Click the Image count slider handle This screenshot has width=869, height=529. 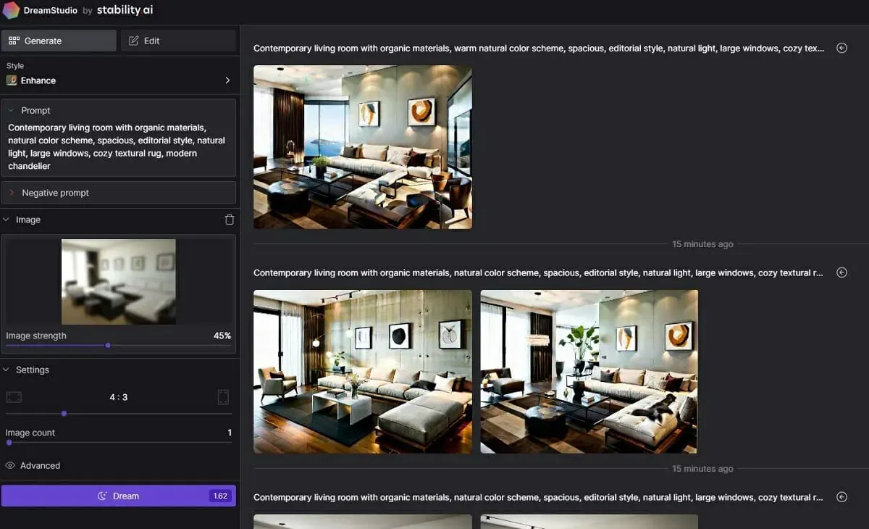click(9, 442)
